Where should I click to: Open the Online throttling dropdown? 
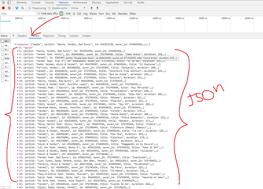click(78, 8)
